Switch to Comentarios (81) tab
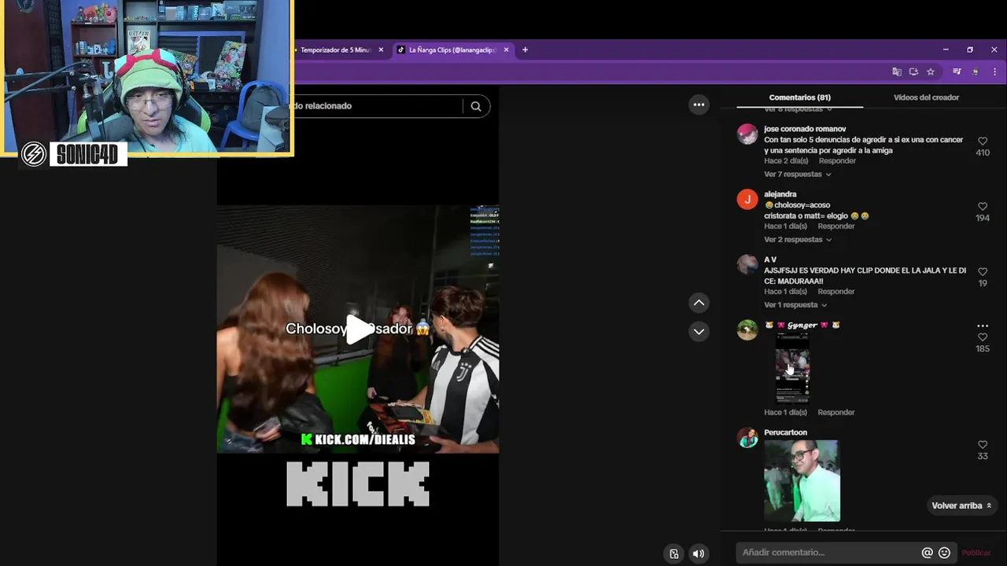 click(x=799, y=97)
